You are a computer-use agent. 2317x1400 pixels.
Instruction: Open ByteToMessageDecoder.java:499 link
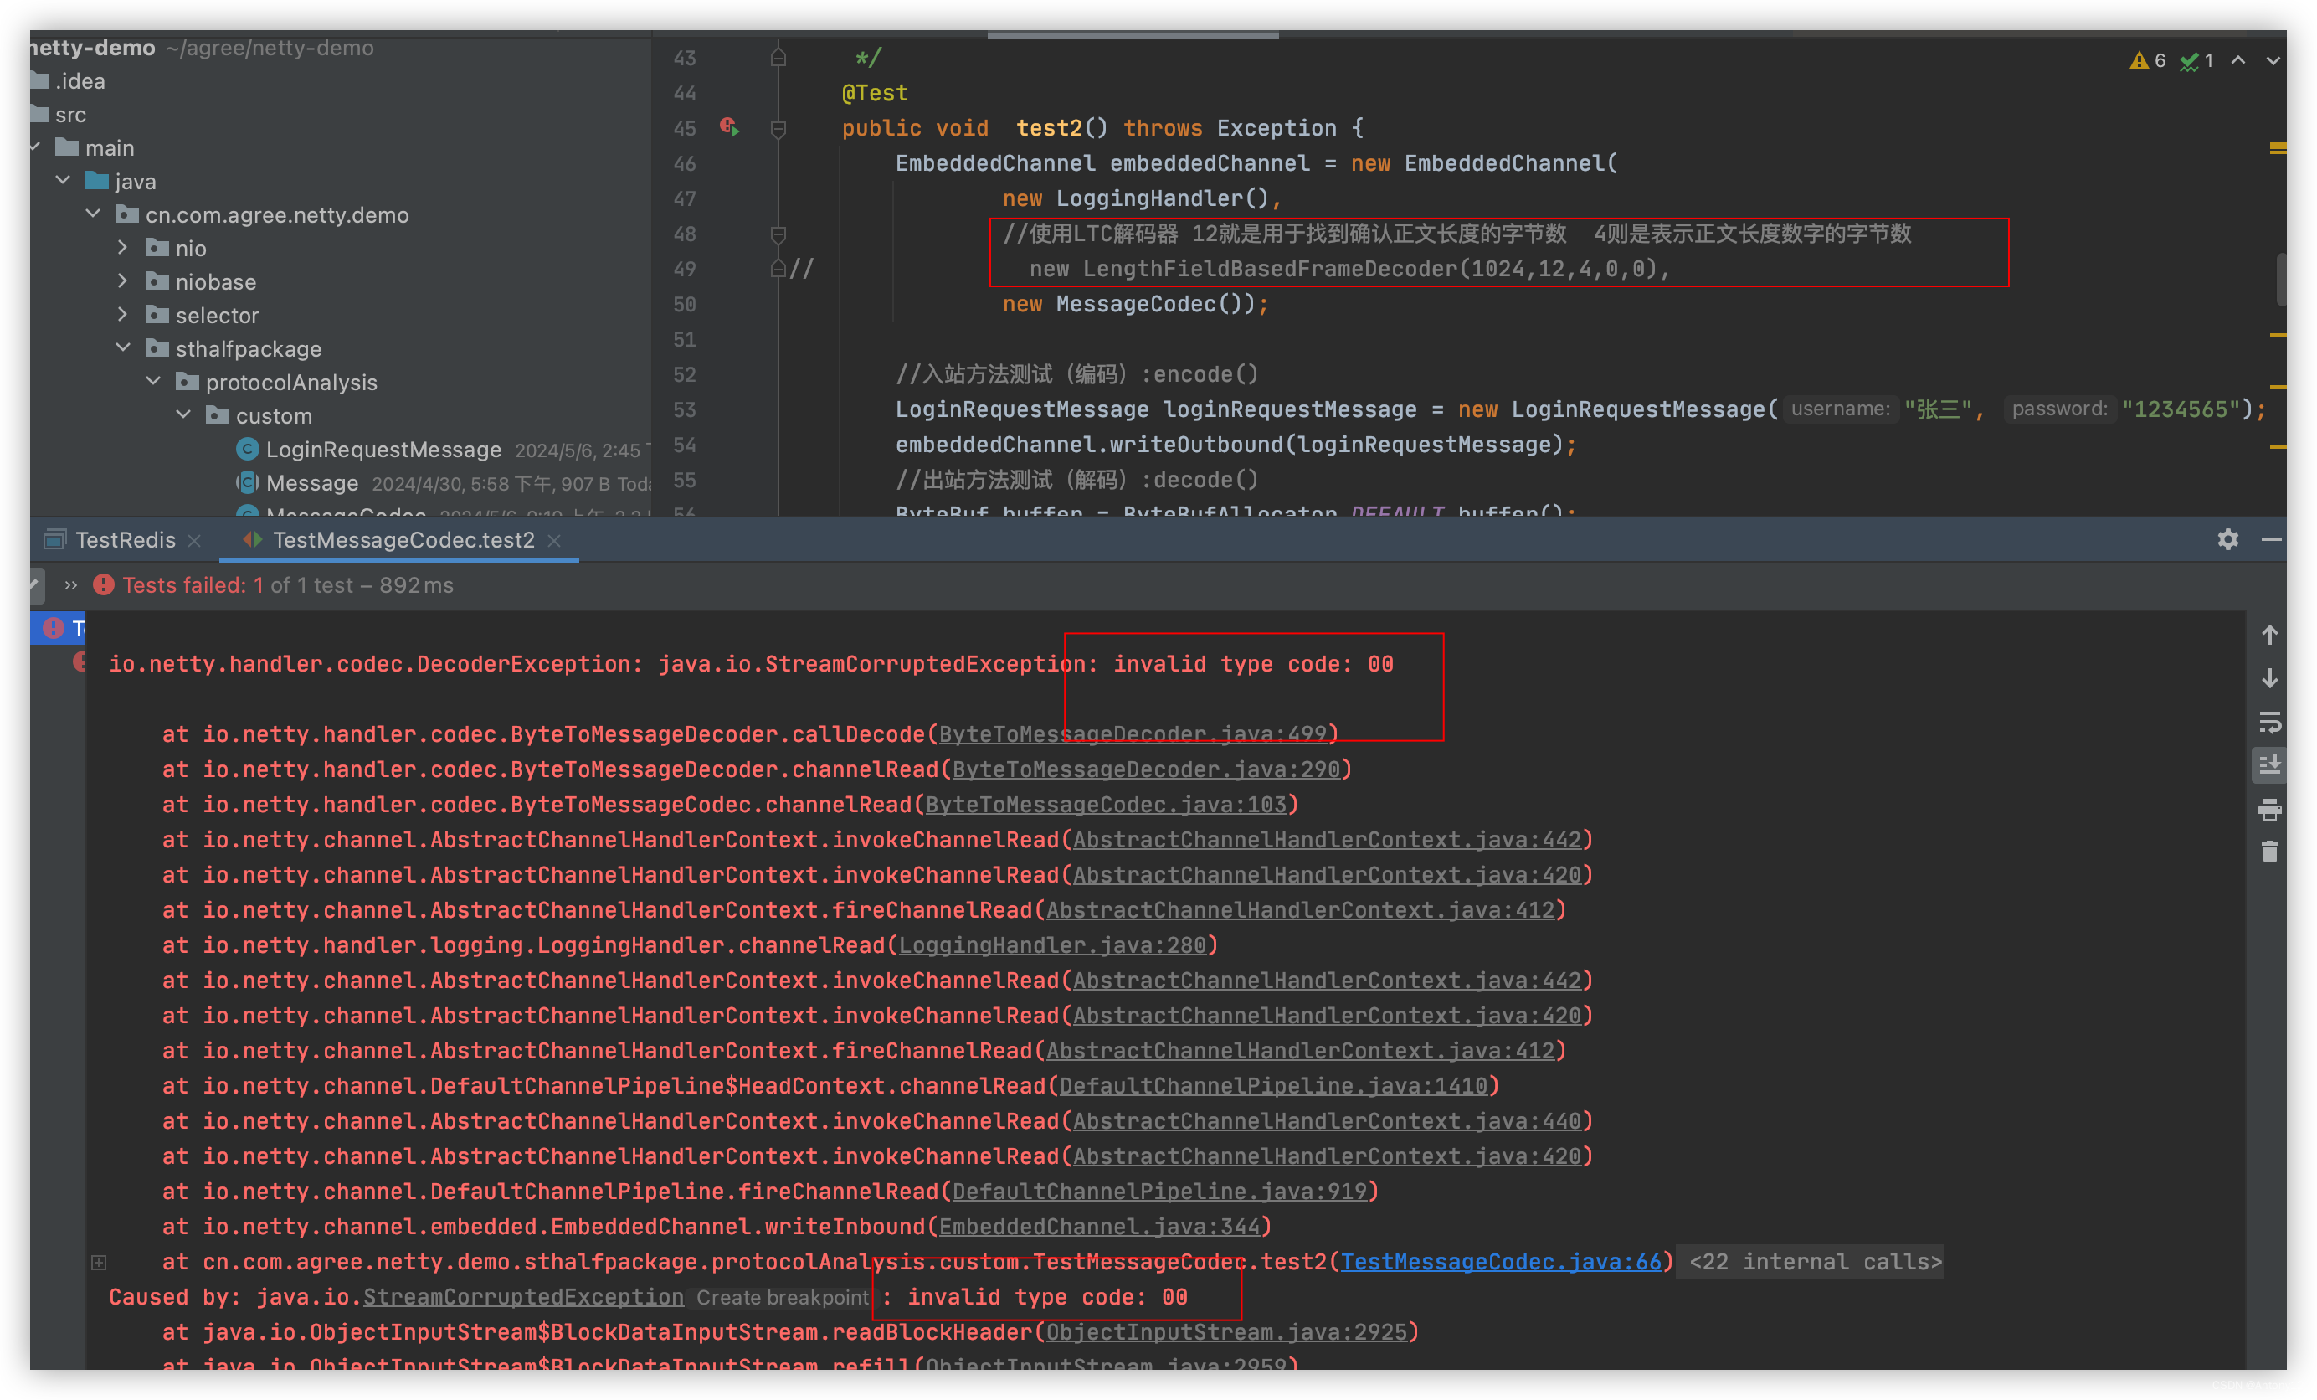tap(1133, 733)
